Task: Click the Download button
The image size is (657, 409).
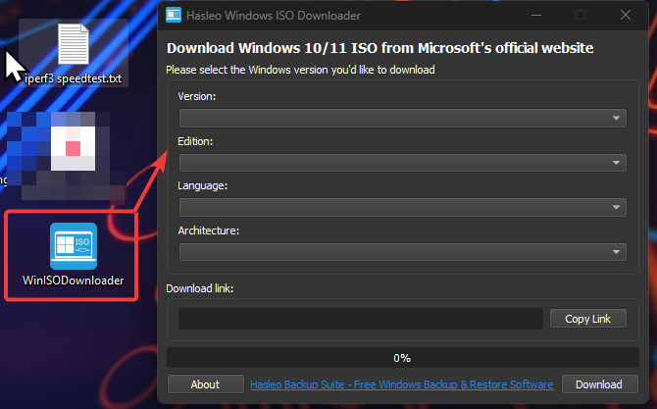Action: point(598,384)
